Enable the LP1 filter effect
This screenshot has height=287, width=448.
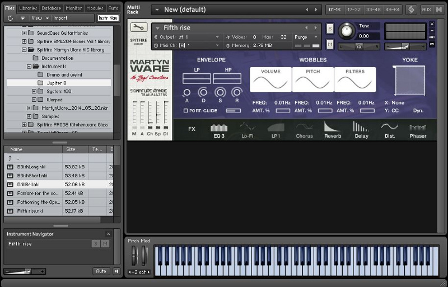coord(276,128)
